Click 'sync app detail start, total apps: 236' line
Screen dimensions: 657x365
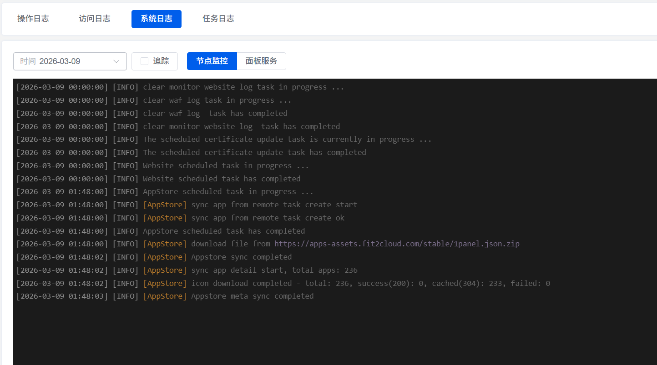click(274, 270)
